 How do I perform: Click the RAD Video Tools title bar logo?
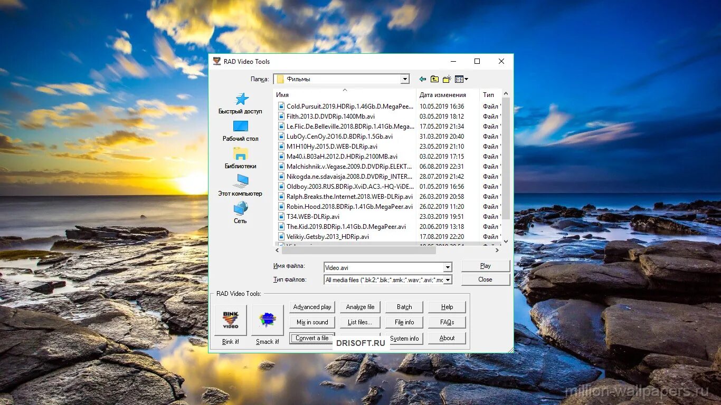(x=217, y=61)
